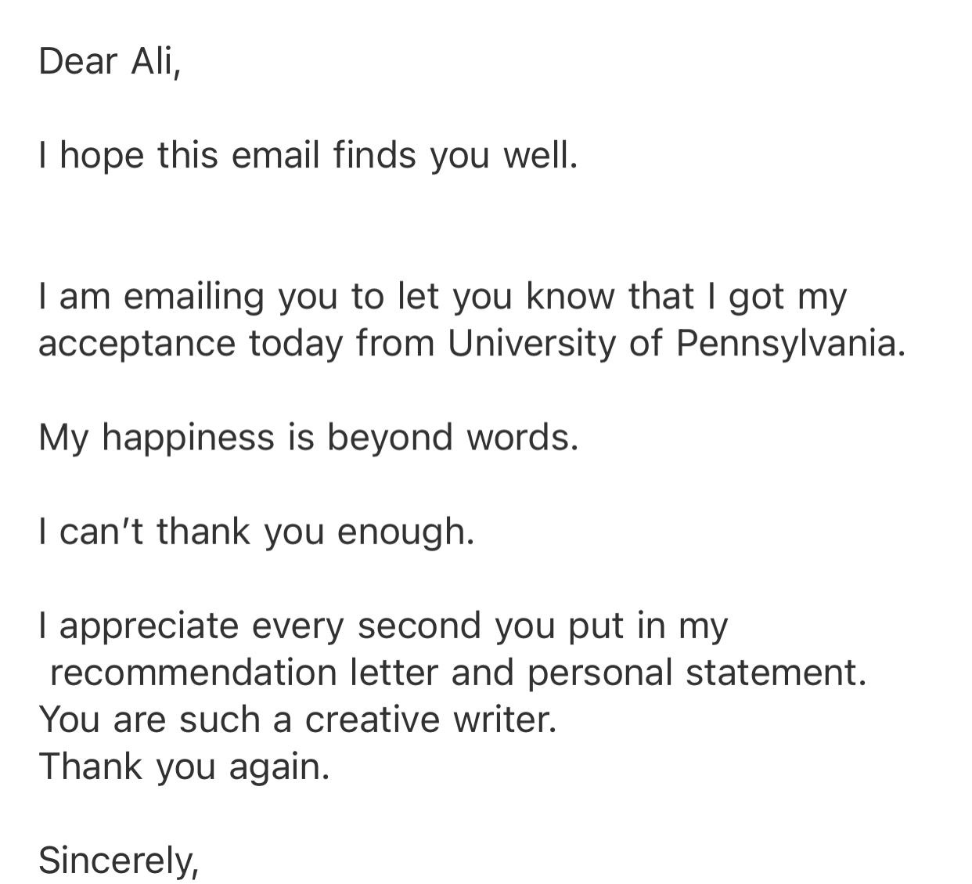Image resolution: width=972 pixels, height=884 pixels.
Task: Place cursor on the word "happiness"
Action: point(188,438)
